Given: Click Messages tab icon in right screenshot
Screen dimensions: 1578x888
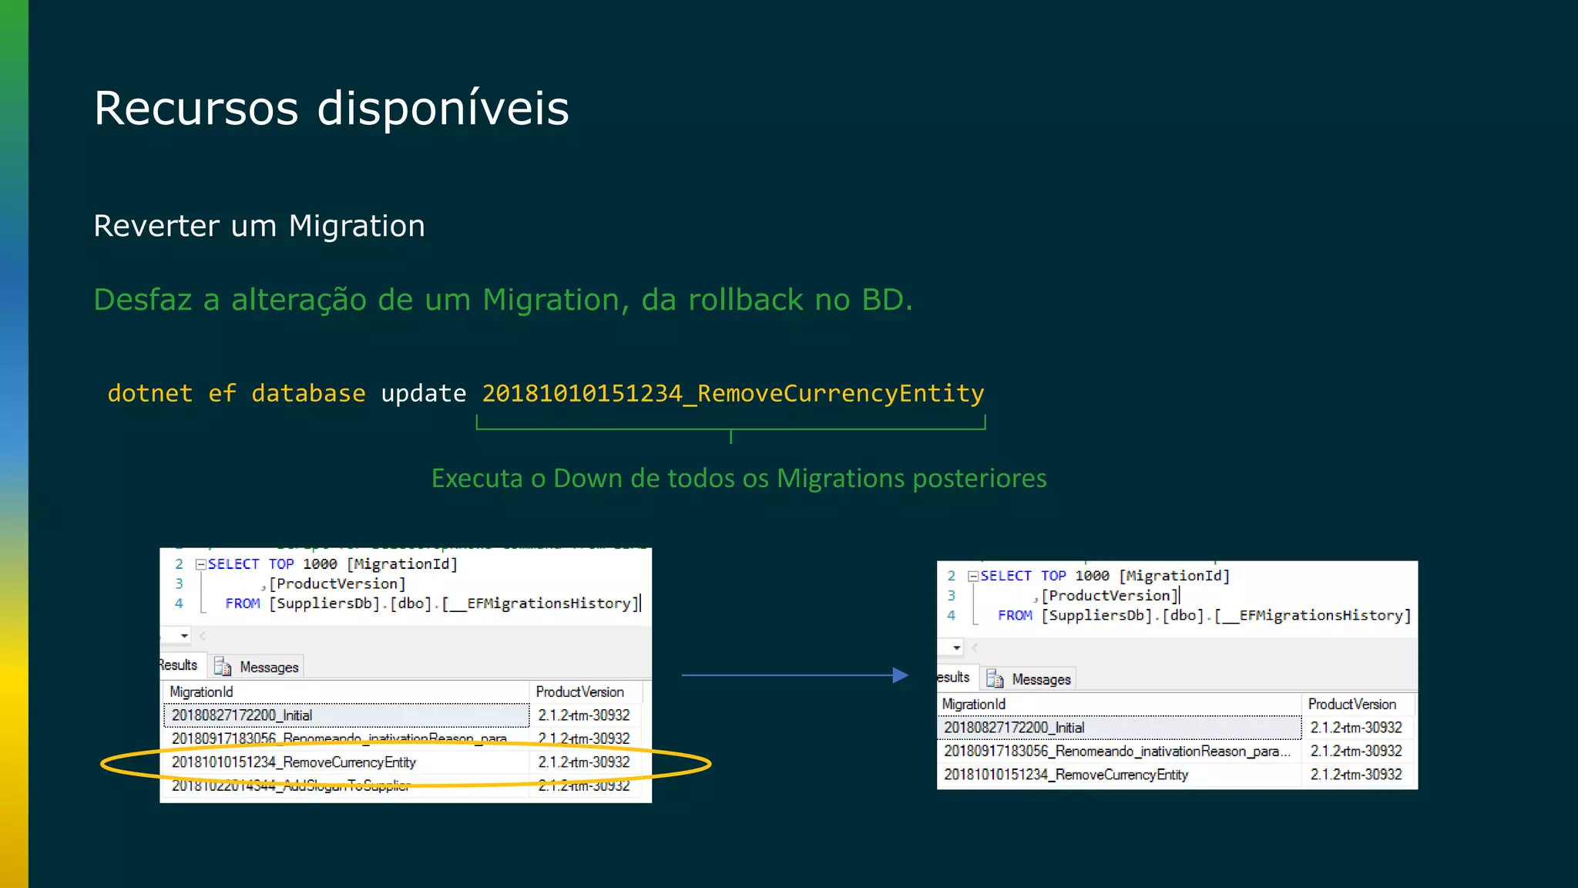Looking at the screenshot, I should coord(995,679).
